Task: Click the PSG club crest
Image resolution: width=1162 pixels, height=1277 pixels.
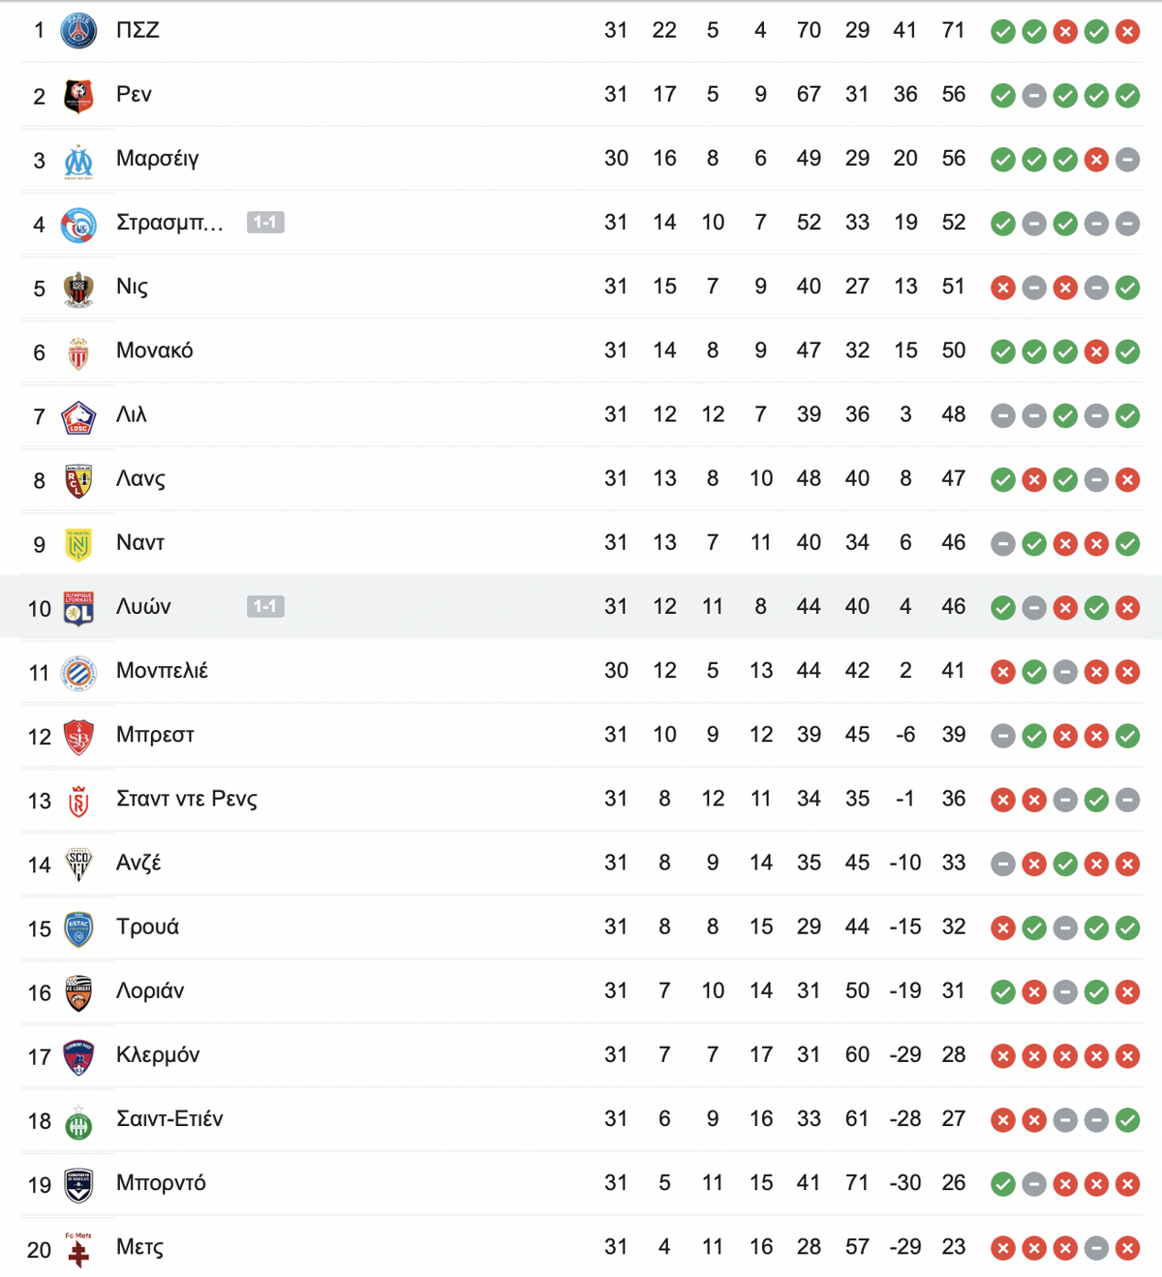Action: (78, 31)
